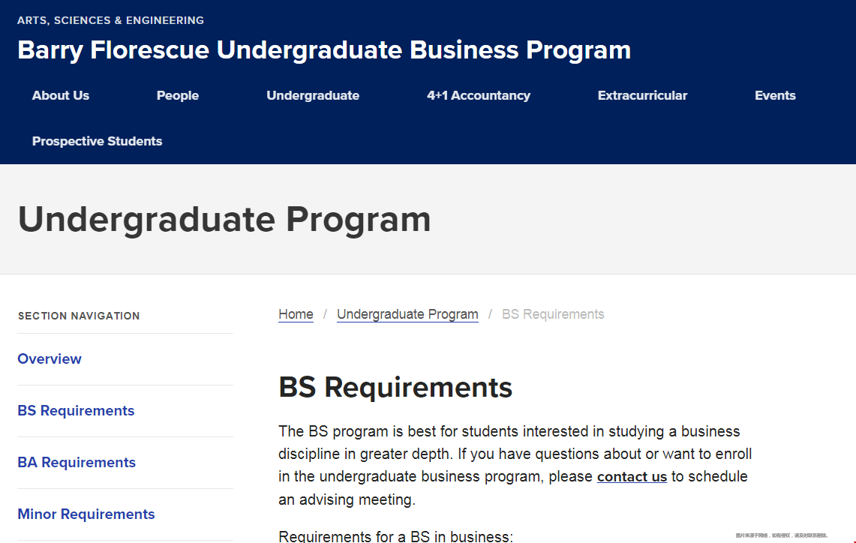Click the Undergraduate Program banner heading
This screenshot has height=543, width=856.
224,220
